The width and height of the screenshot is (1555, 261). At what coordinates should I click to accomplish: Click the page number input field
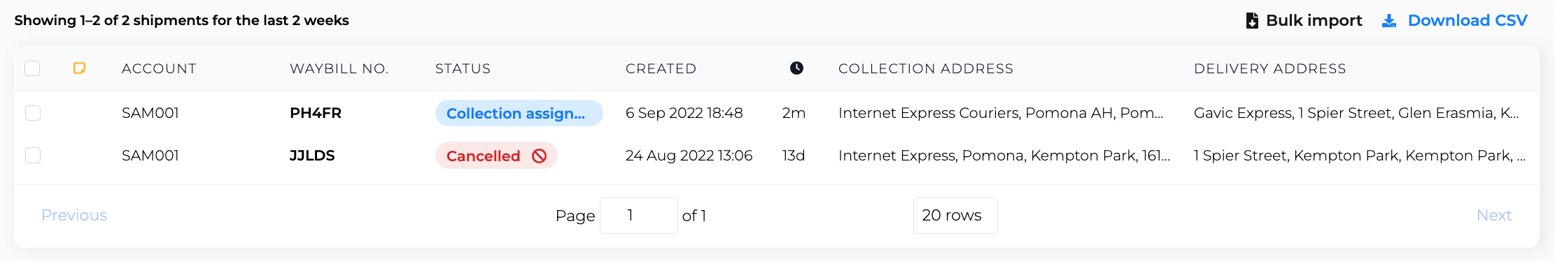(x=638, y=215)
